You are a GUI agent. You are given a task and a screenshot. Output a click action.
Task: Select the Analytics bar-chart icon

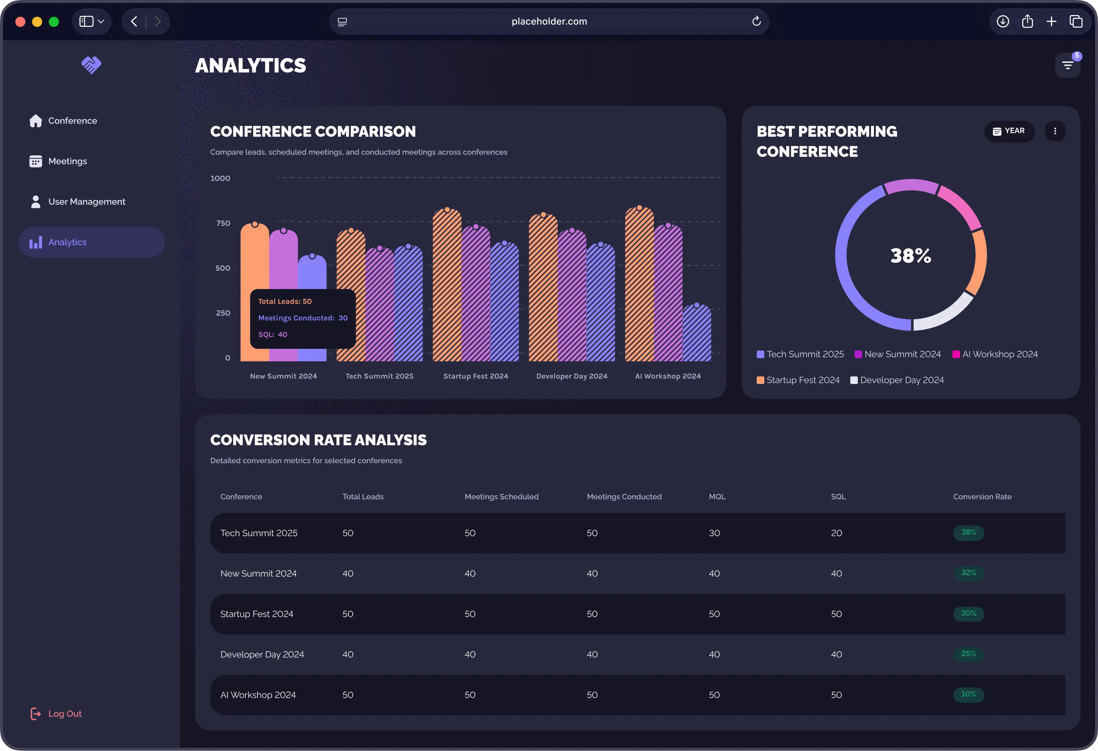[x=36, y=242]
